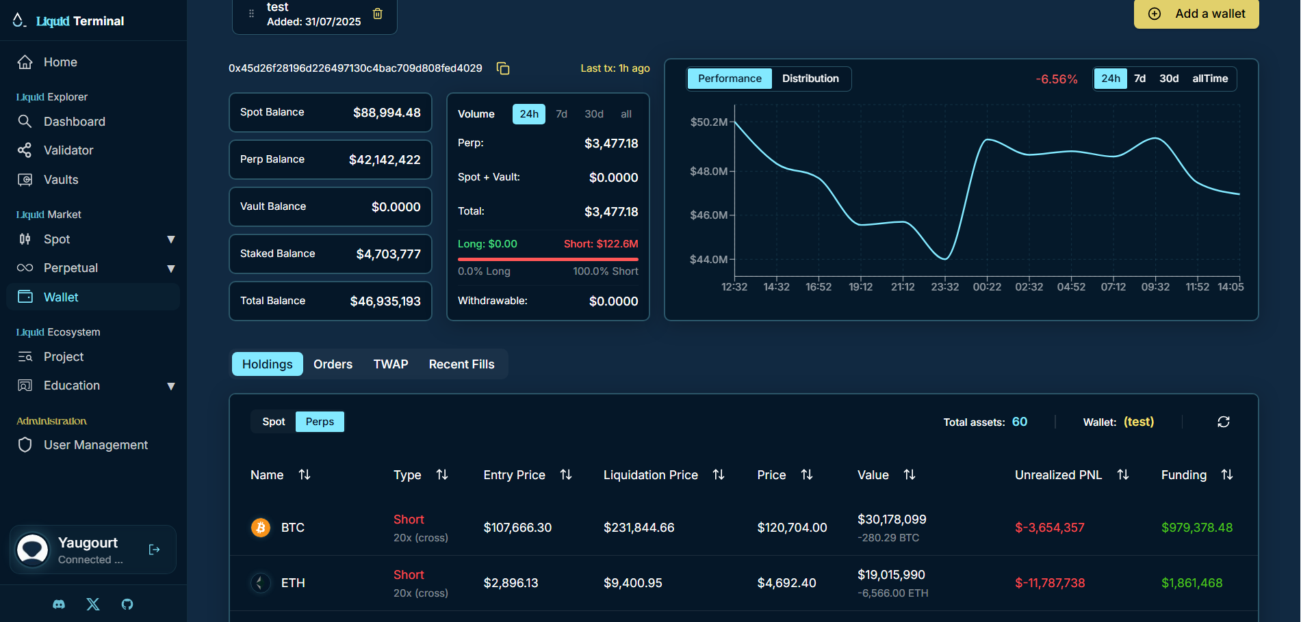1301x622 pixels.
Task: Sort holdings by Name column arrows
Action: 305,474
